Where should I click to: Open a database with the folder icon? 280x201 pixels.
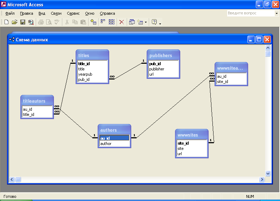(14, 22)
